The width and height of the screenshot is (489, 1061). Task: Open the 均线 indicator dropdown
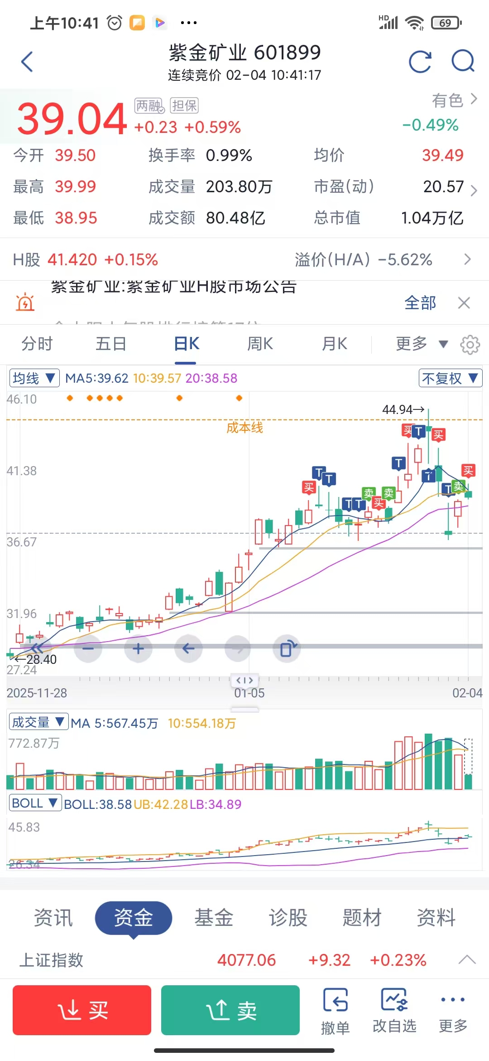point(34,378)
